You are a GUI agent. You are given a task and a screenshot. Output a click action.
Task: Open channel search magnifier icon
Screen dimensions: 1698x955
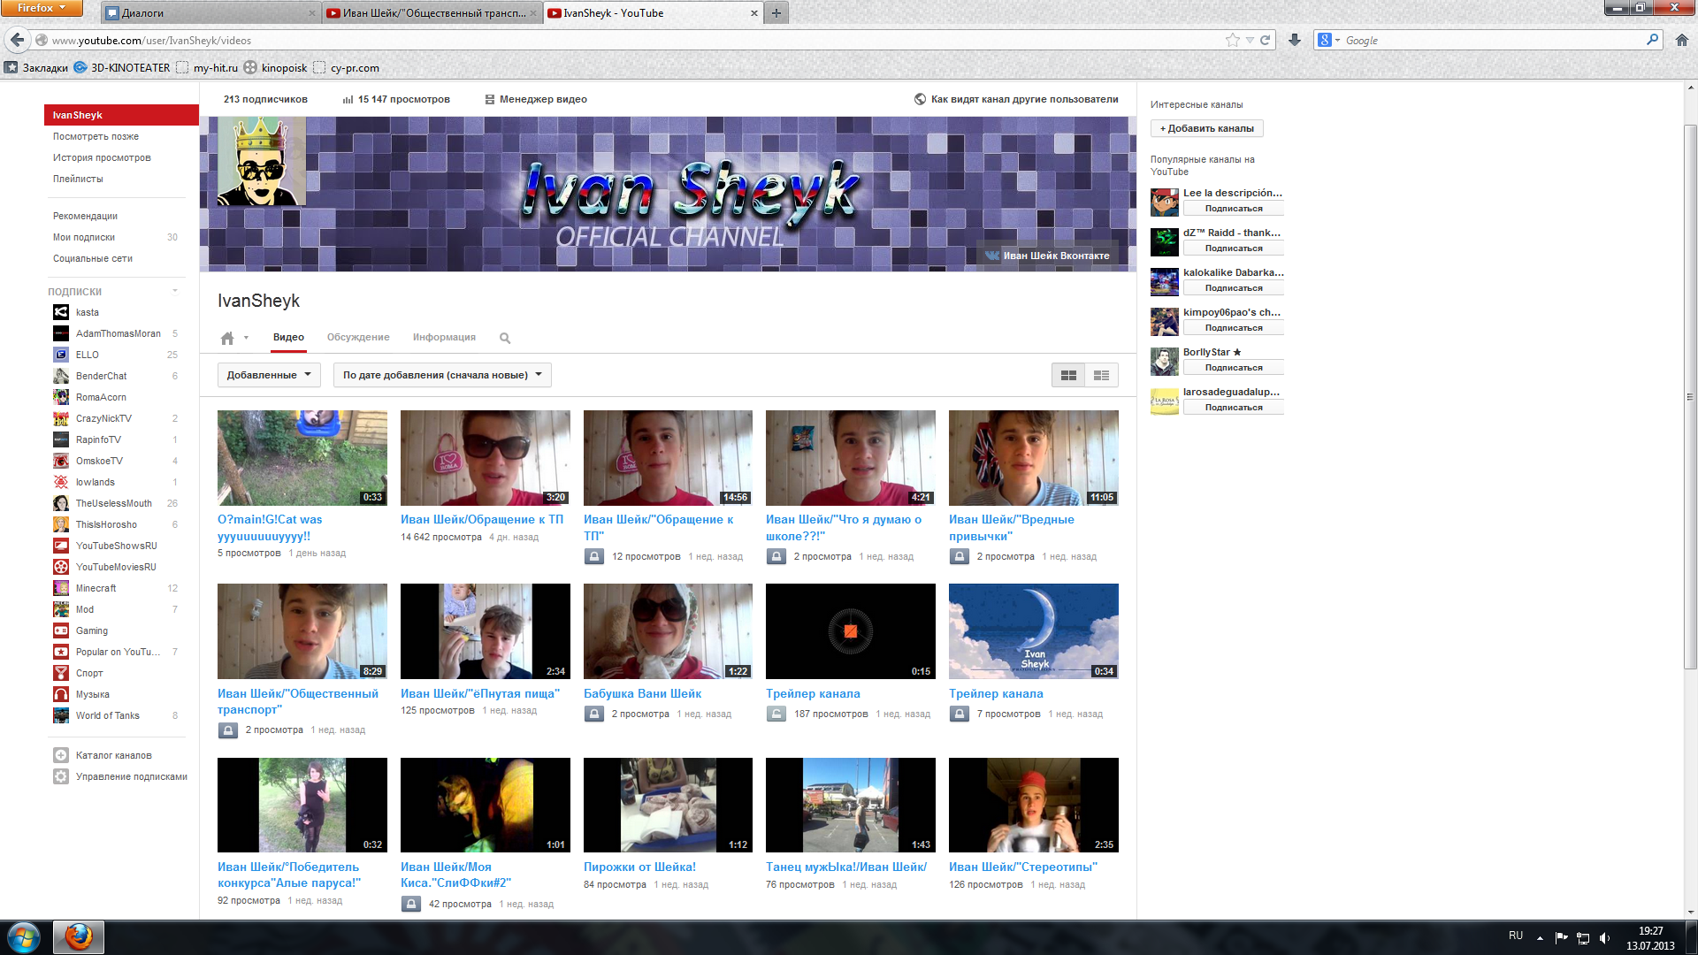(505, 338)
